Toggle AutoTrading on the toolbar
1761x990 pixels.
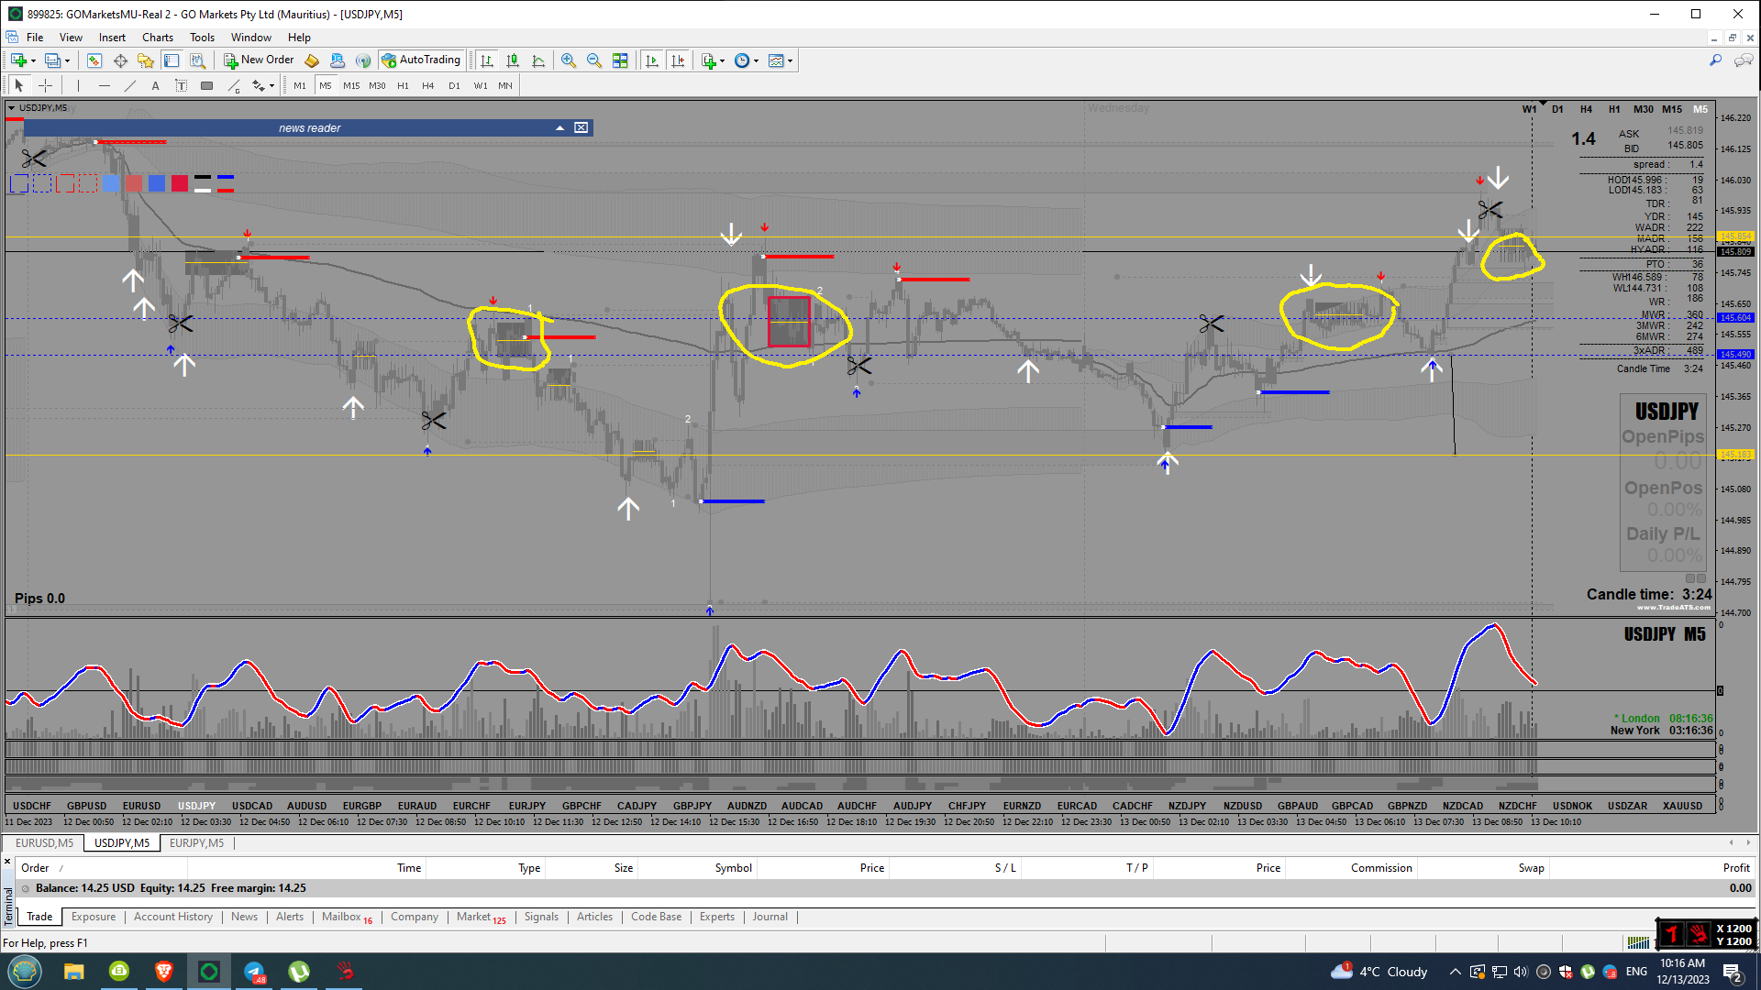click(421, 60)
